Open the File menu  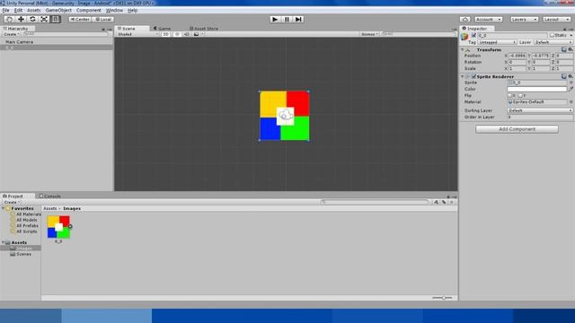[x=6, y=10]
